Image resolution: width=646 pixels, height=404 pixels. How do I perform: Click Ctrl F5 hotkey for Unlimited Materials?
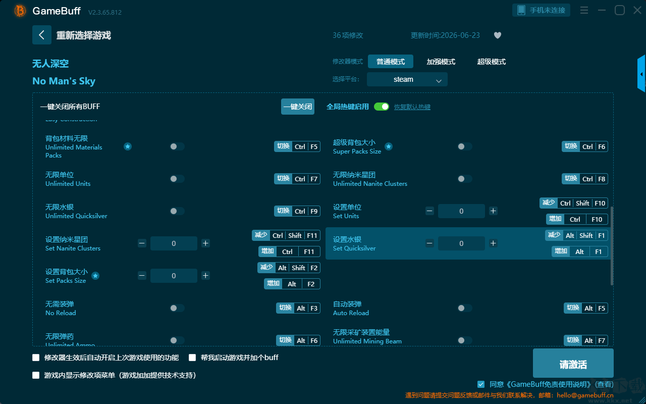pyautogui.click(x=297, y=146)
